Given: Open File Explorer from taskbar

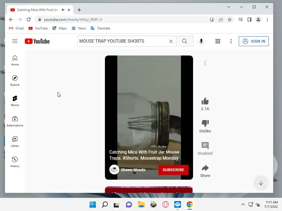Looking at the screenshot, I should pos(141,204).
